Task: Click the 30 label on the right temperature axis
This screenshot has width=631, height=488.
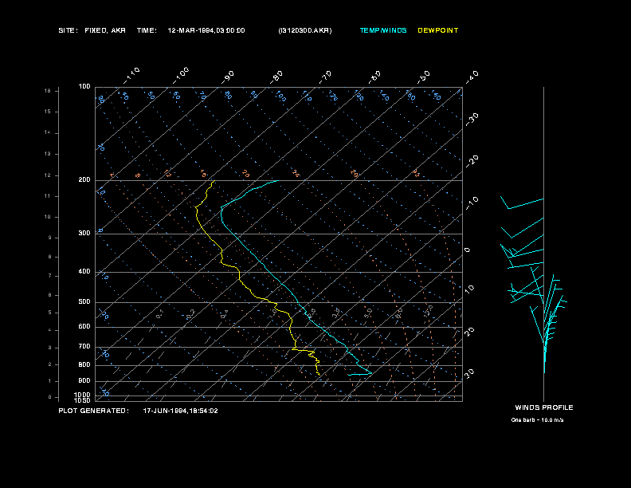Action: (469, 373)
